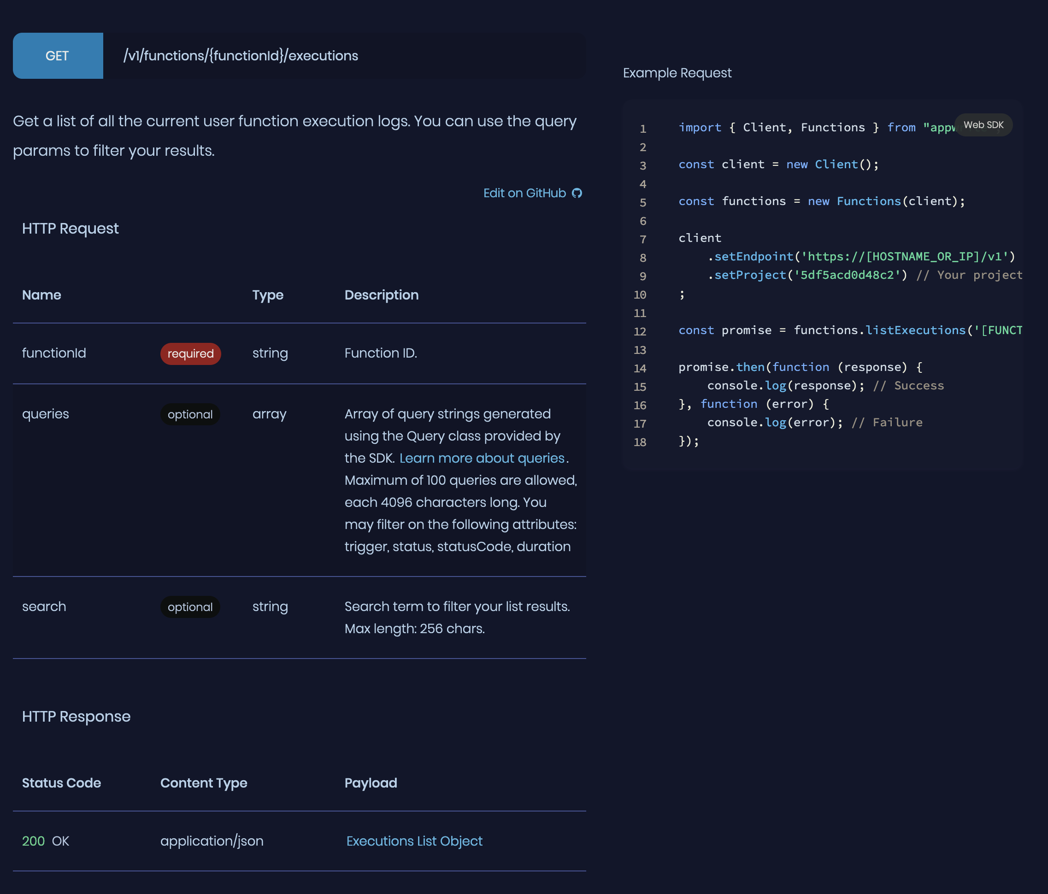Click the HTTP Response section heading
Viewport: 1048px width, 894px height.
coord(77,717)
